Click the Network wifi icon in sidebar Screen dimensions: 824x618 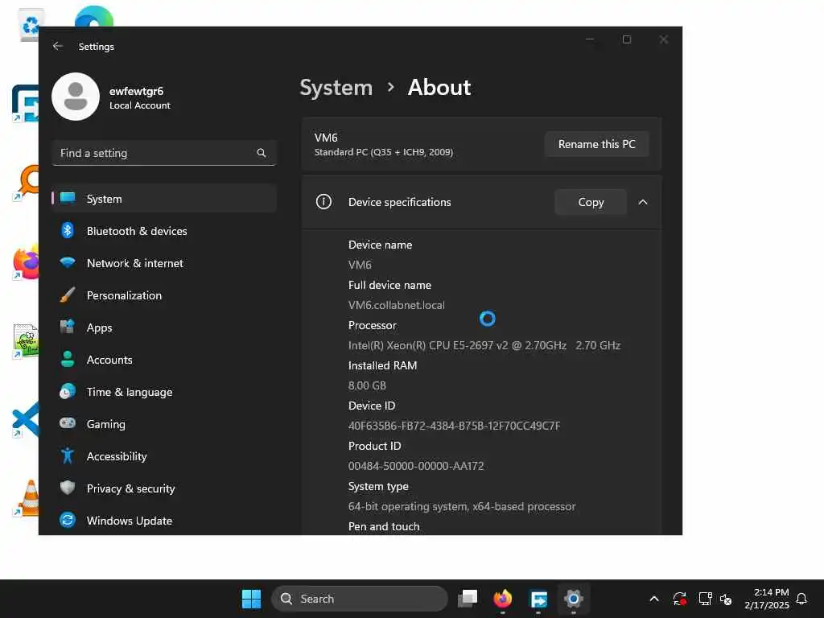click(x=68, y=263)
